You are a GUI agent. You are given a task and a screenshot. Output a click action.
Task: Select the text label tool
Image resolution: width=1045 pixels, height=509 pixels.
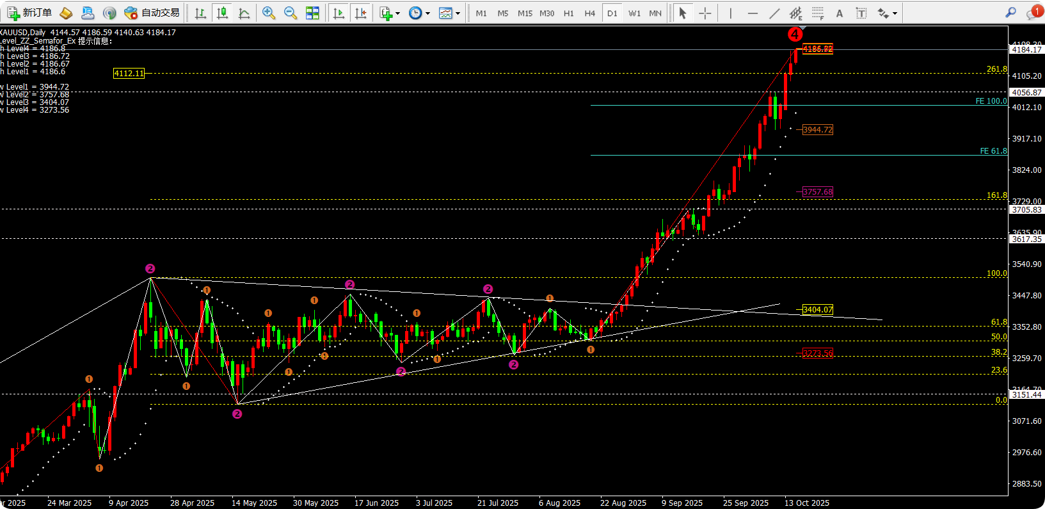click(861, 13)
